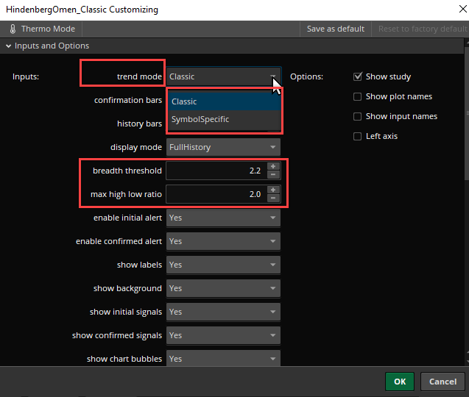Open the show confirmed signals dropdown
469x397 pixels.
pyautogui.click(x=223, y=335)
